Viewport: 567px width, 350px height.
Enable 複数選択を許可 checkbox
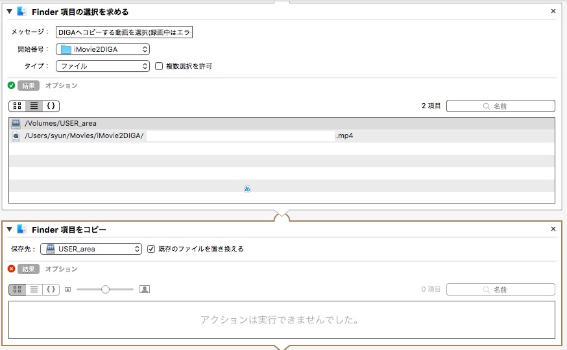click(x=159, y=66)
